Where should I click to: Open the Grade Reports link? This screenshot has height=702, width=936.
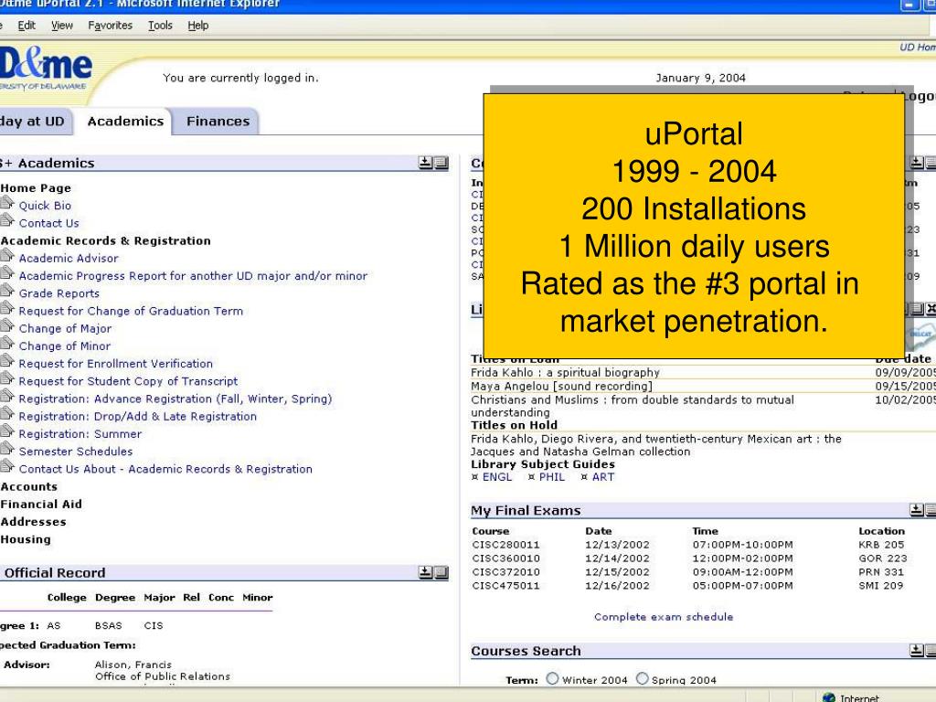(59, 293)
